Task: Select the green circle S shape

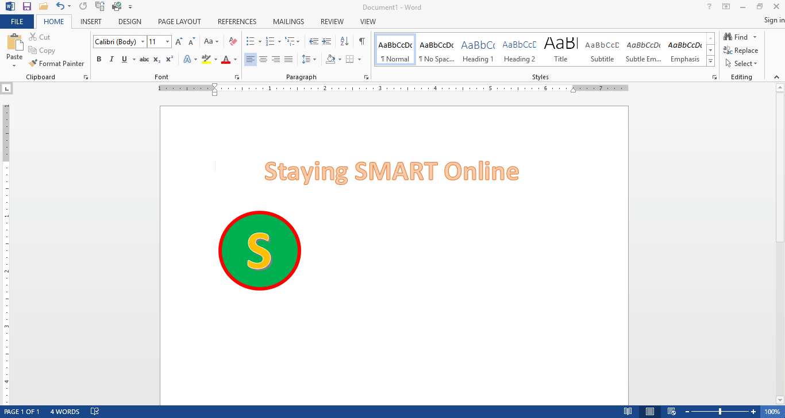Action: coord(260,251)
